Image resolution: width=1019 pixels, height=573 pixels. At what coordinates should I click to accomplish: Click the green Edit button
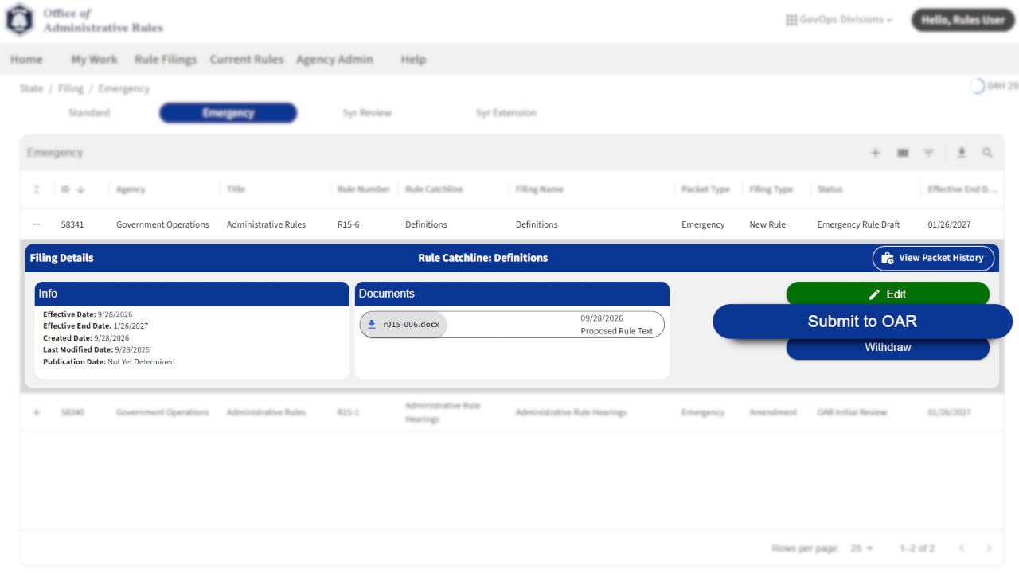[888, 294]
